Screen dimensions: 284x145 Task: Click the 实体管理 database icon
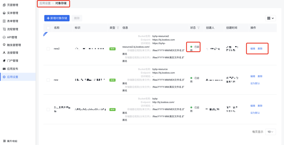4,13
